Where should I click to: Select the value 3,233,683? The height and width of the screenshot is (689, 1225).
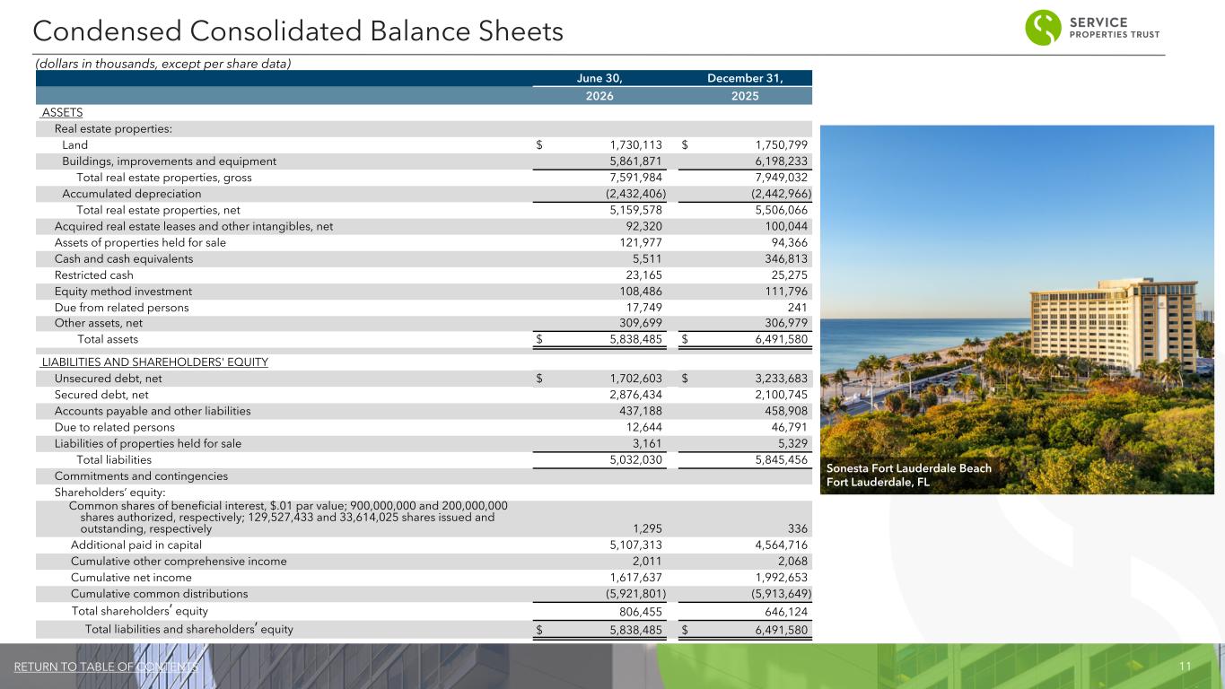click(782, 379)
